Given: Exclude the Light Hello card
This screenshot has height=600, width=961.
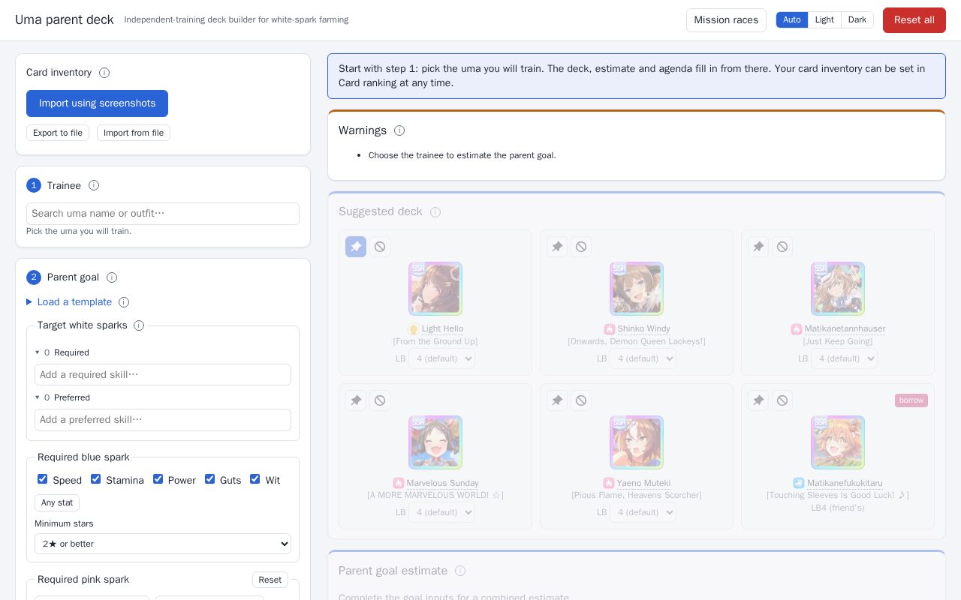Looking at the screenshot, I should [380, 247].
